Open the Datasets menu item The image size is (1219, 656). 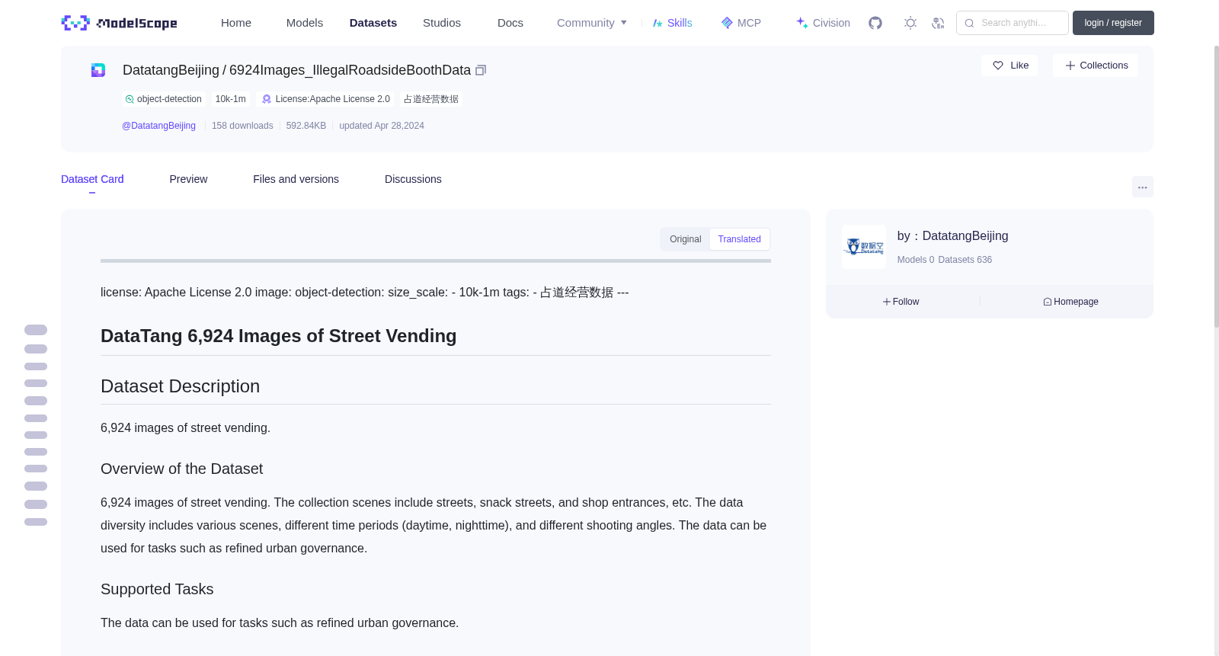[x=373, y=23]
